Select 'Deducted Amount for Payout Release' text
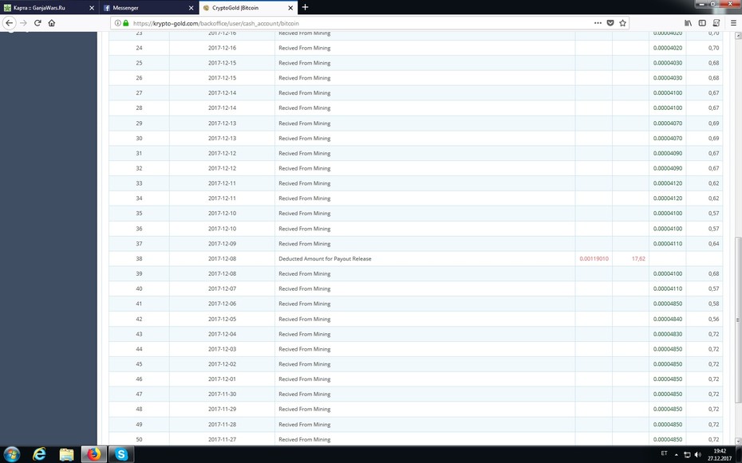Screen dimensions: 742x463 point(325,258)
